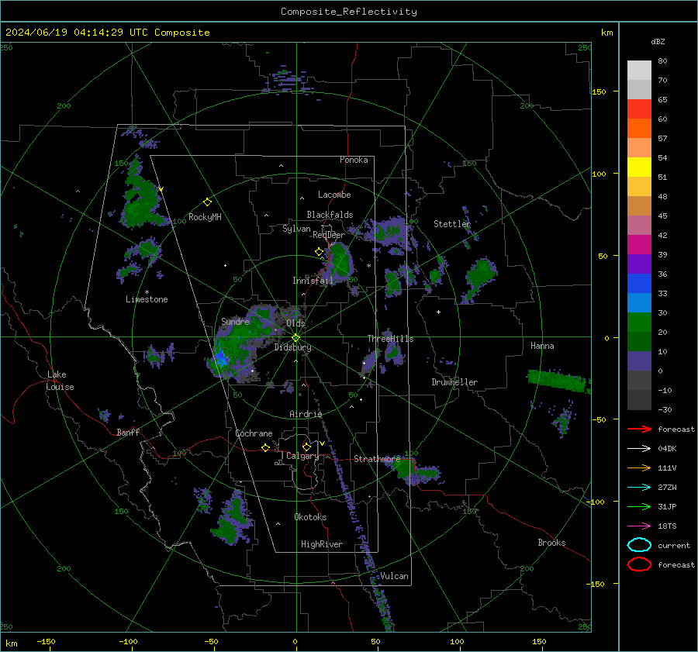Click the green echo strip east of Hanna

click(558, 381)
